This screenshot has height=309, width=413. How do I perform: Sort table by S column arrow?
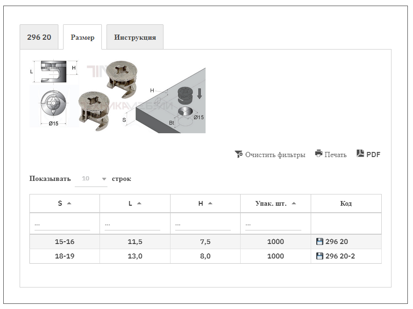69,203
